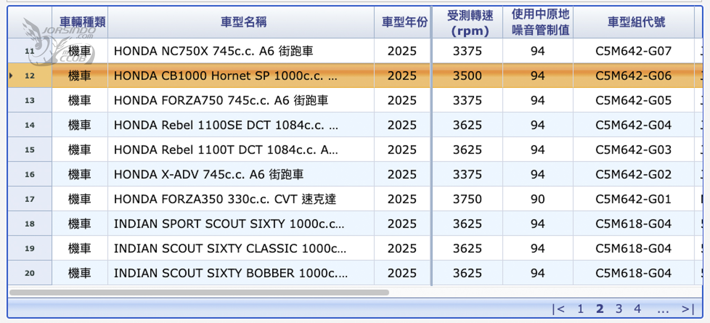Click code C5M642-G02

click(x=633, y=174)
